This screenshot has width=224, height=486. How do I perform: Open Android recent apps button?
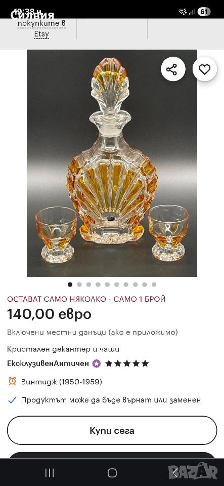[50, 473]
